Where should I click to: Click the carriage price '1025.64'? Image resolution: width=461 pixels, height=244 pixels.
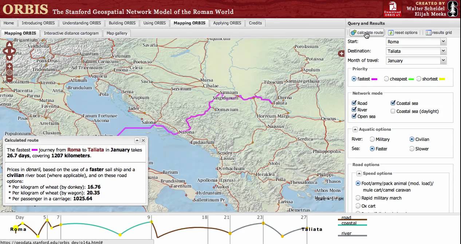click(83, 198)
